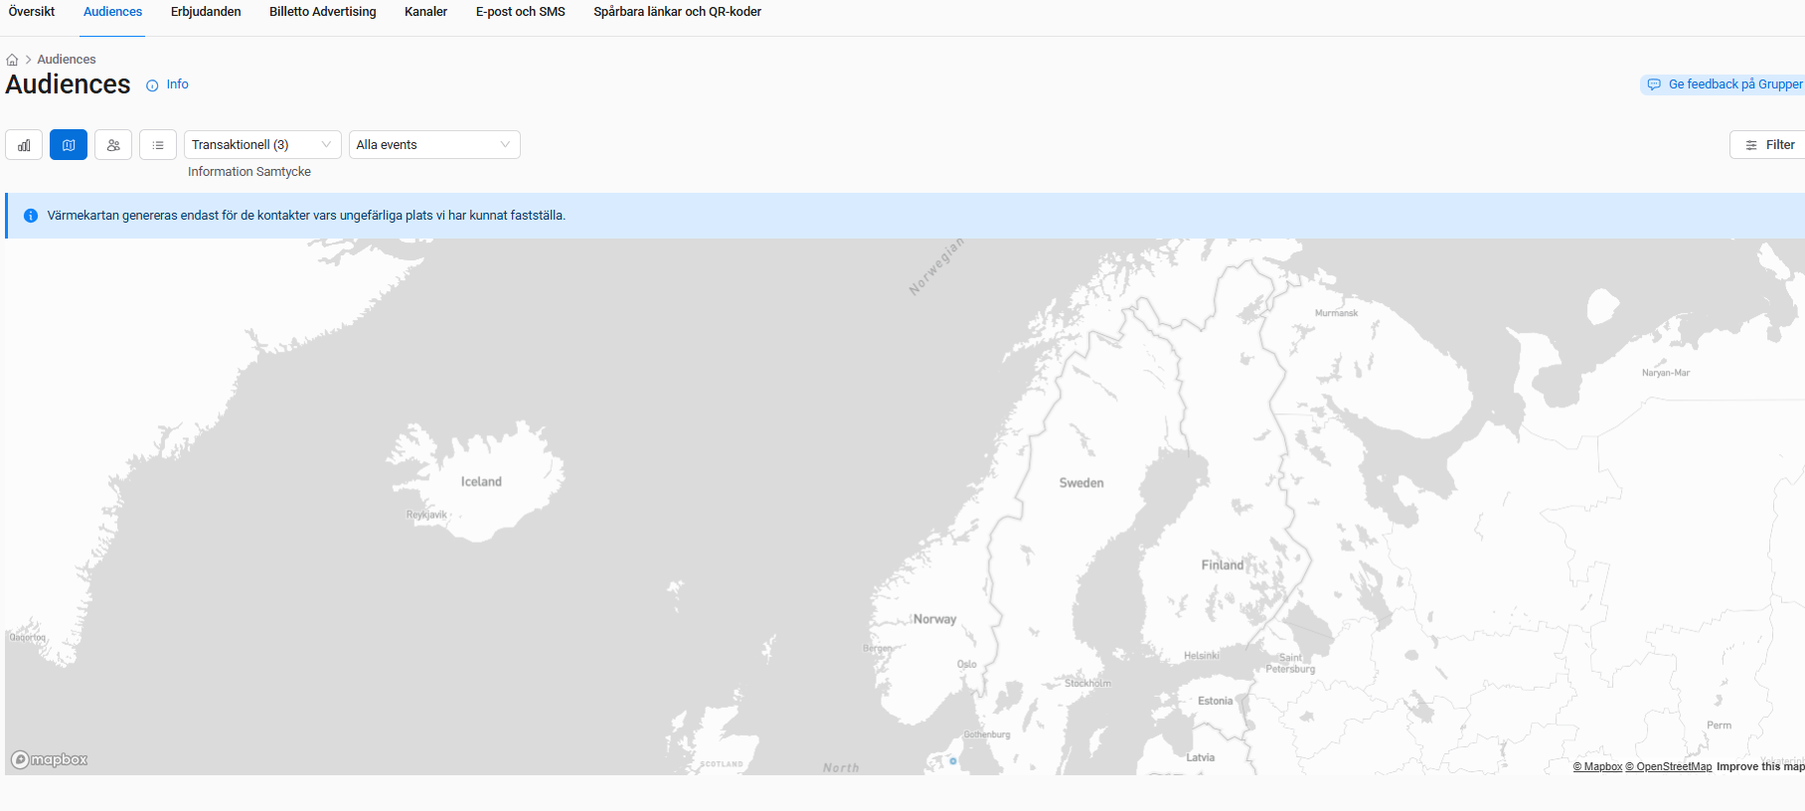Switch to list view icon
This screenshot has width=1805, height=811.
point(158,145)
